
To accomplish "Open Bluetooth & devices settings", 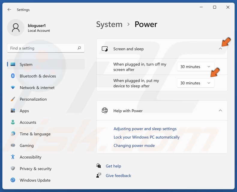I will pyautogui.click(x=38, y=76).
